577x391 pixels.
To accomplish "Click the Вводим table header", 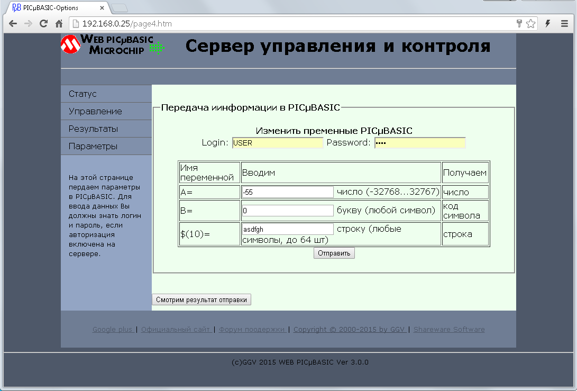I will click(341, 172).
